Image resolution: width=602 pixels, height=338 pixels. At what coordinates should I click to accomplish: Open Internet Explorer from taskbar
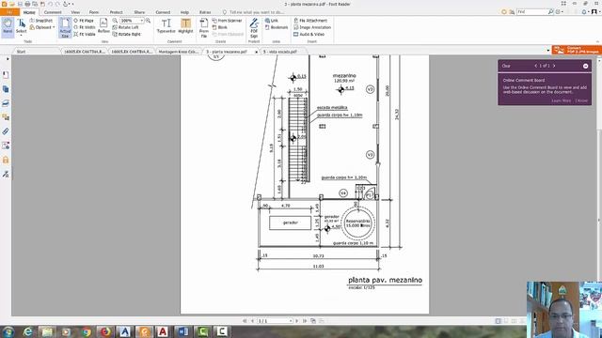click(27, 331)
